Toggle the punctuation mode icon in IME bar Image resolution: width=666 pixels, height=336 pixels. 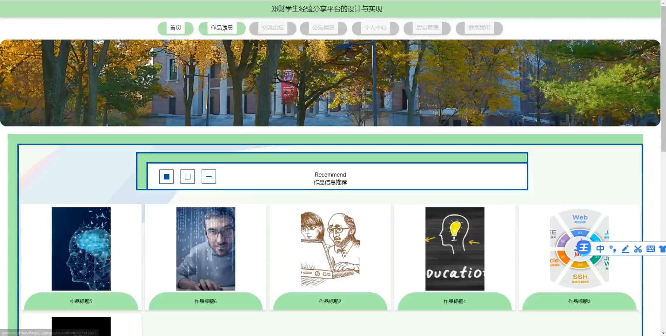[x=613, y=249]
